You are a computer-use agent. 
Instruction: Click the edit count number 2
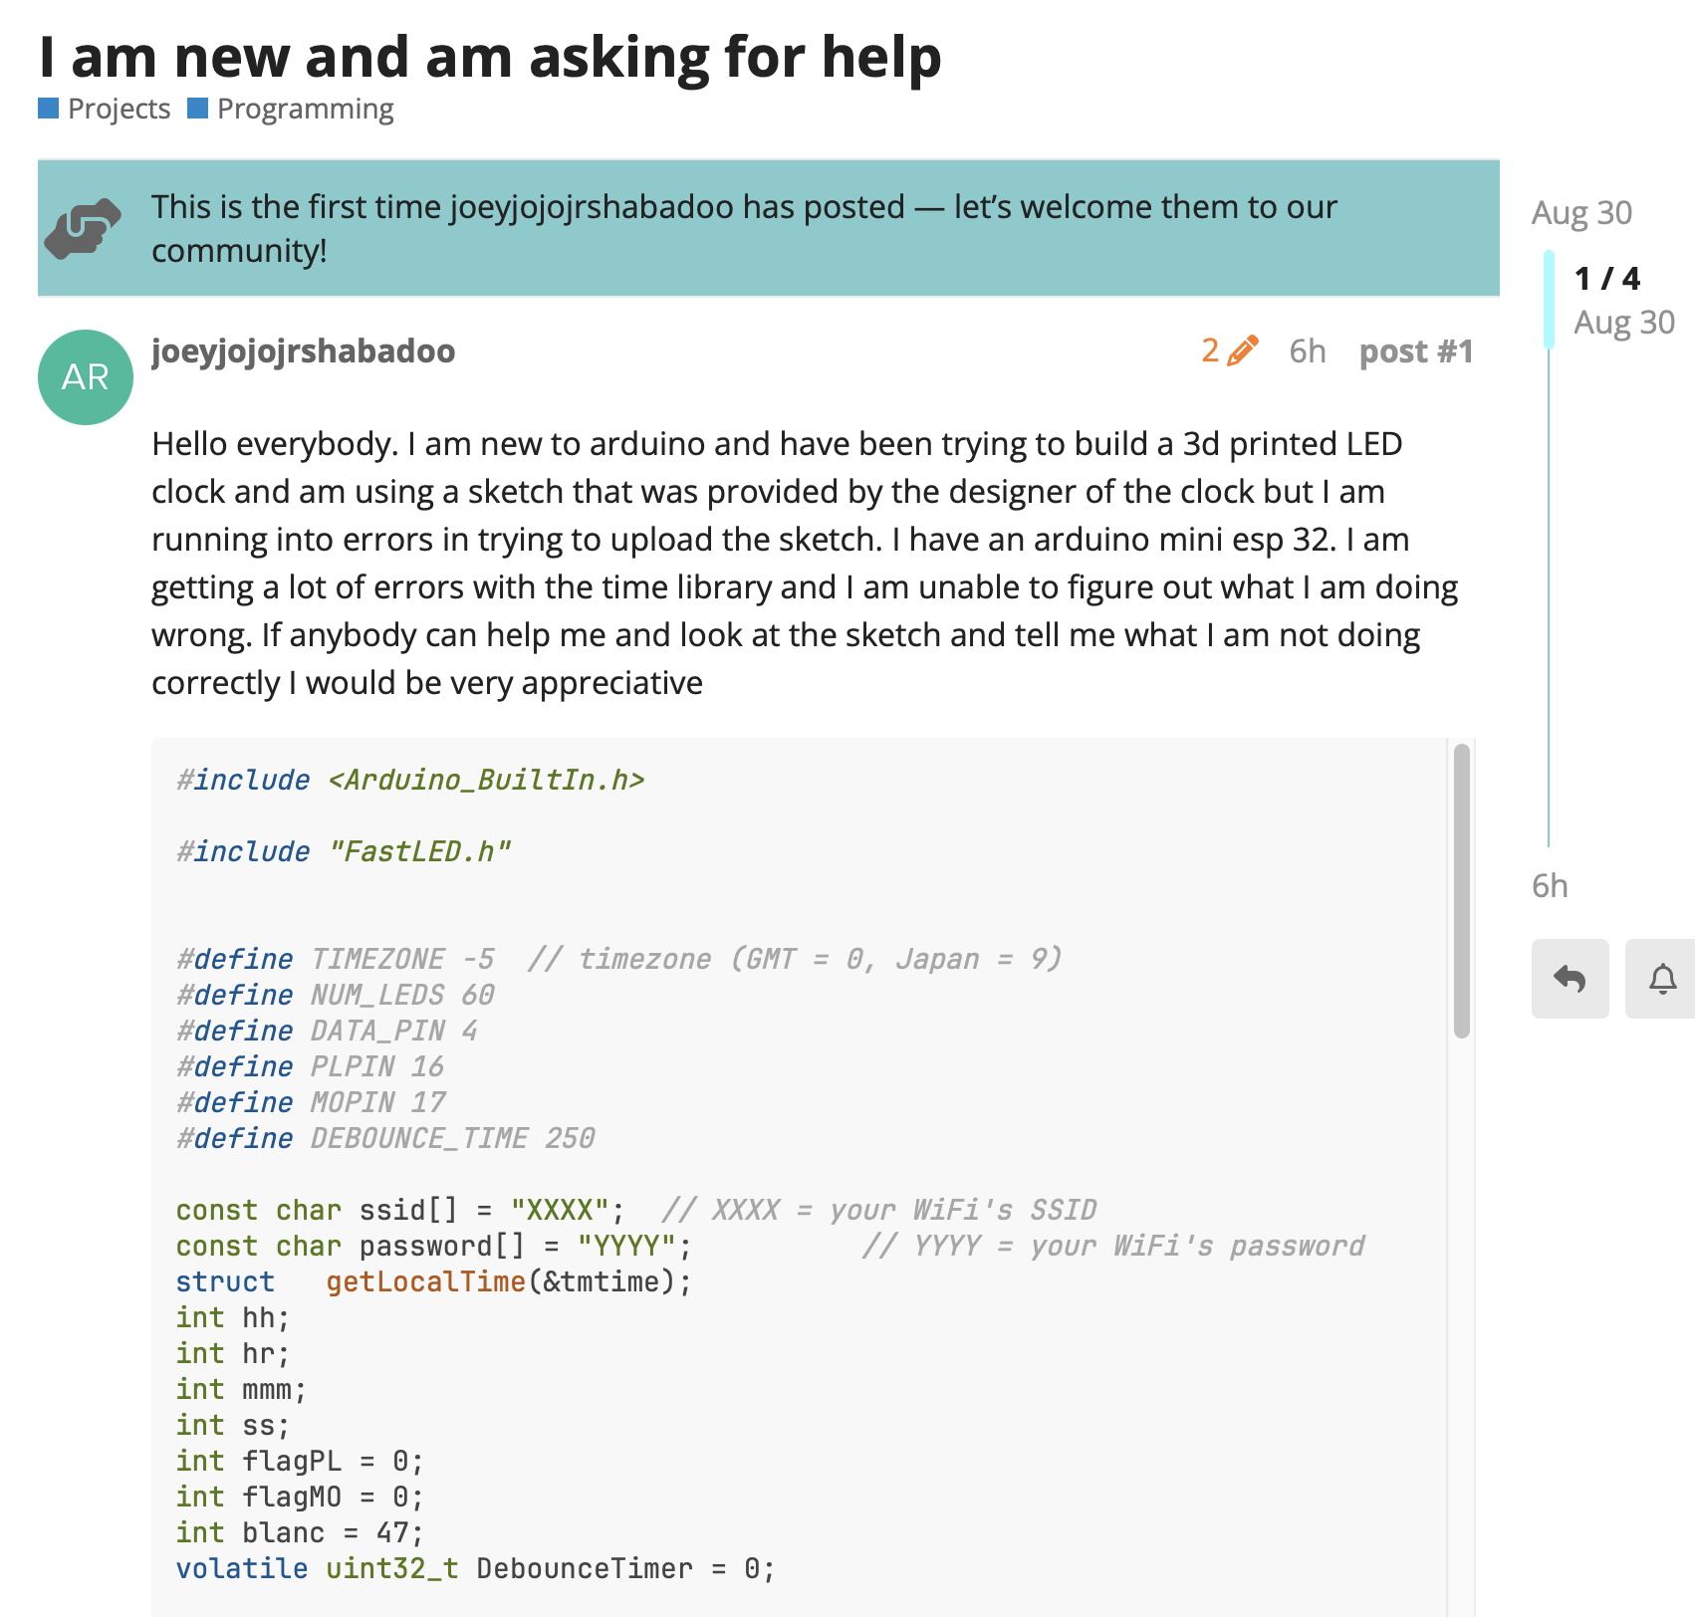tap(1210, 350)
